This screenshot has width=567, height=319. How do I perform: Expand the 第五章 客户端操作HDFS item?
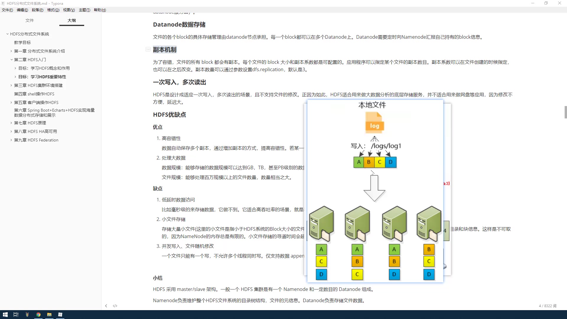pyautogui.click(x=11, y=102)
